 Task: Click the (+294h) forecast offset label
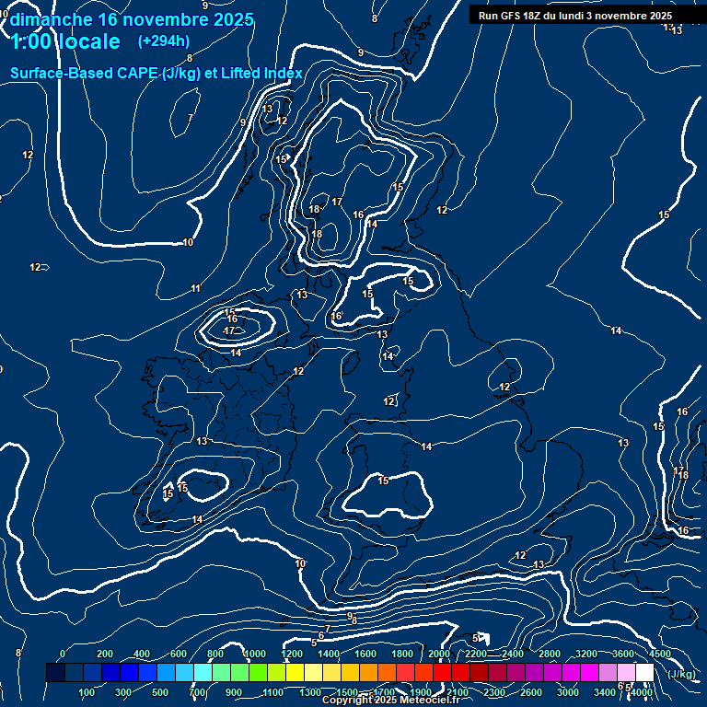164,41
